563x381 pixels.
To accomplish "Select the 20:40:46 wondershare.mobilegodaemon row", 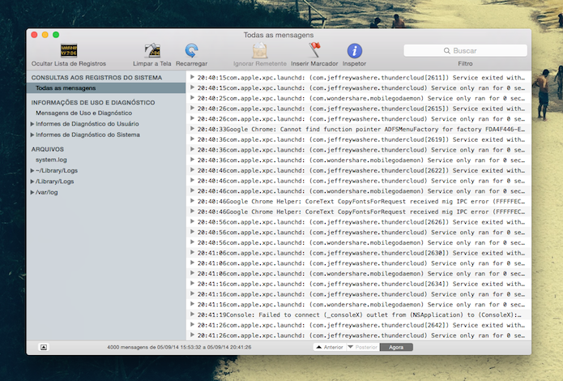I will tap(359, 191).
